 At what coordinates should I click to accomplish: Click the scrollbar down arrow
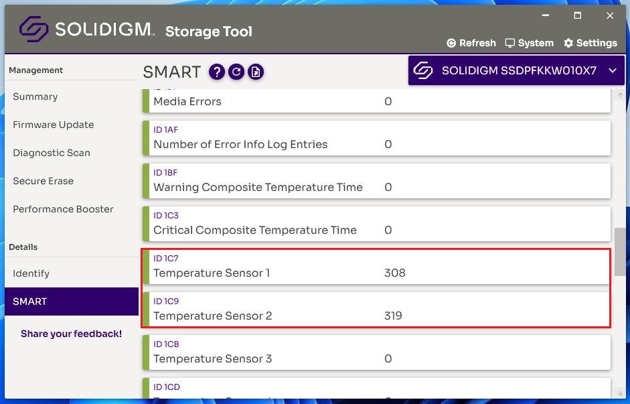(x=620, y=393)
